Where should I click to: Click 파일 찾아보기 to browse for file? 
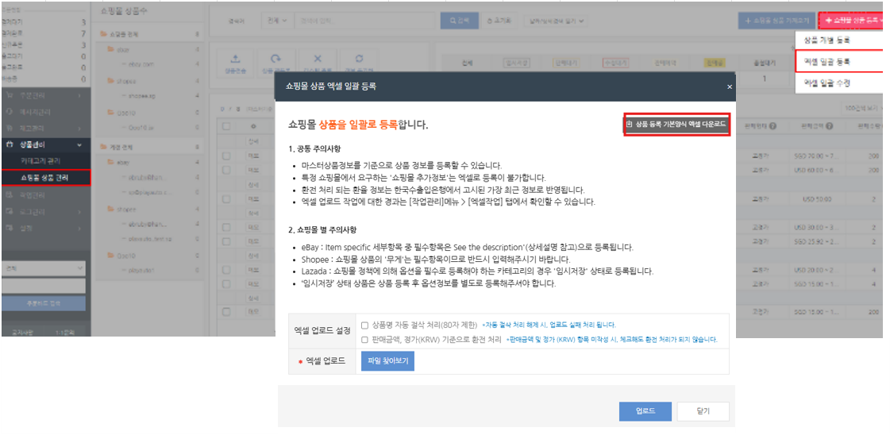pyautogui.click(x=387, y=361)
